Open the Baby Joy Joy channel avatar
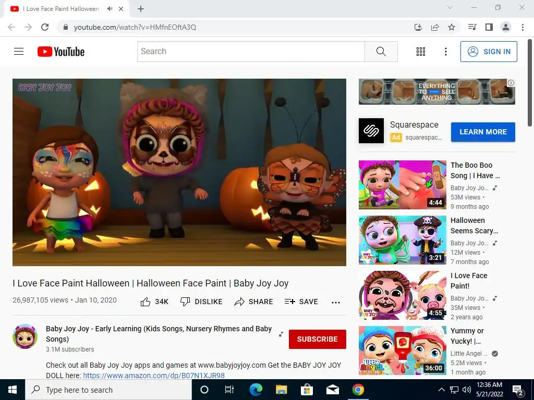Image resolution: width=534 pixels, height=400 pixels. (25, 336)
